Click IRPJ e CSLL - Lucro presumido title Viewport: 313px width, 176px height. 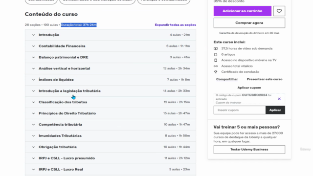(67, 158)
